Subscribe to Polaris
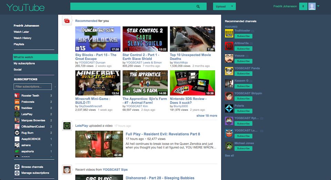The image size is (331, 180). coord(243,111)
